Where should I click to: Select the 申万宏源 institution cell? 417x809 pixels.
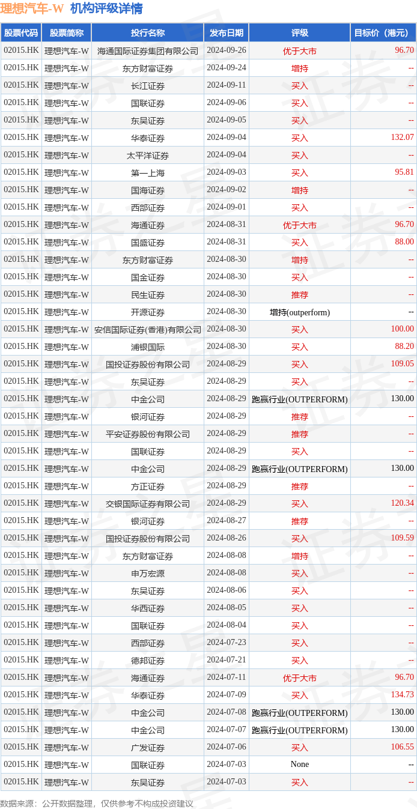[x=148, y=574]
